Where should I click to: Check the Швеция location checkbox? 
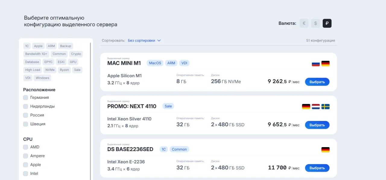[x=26, y=124]
